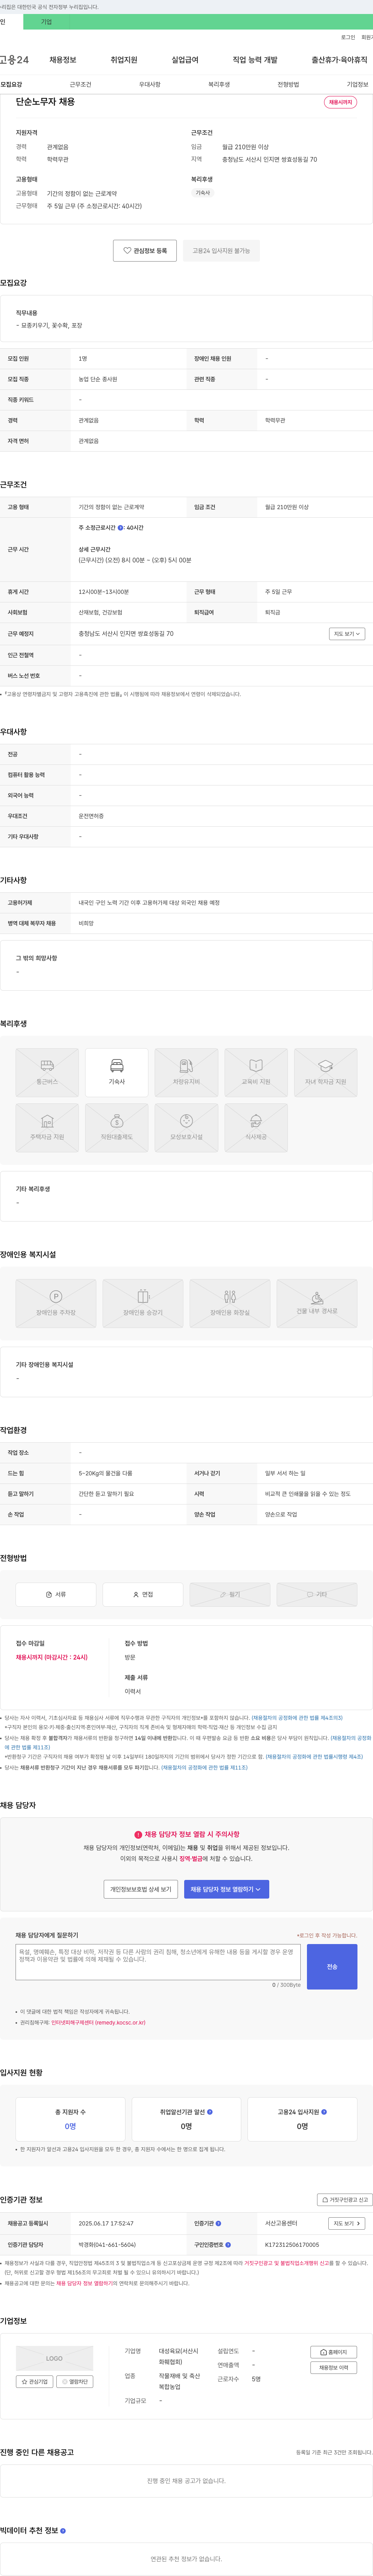The image size is (373, 2576).
Task: Switch to 복리후생 section tab
Action: click(x=219, y=85)
